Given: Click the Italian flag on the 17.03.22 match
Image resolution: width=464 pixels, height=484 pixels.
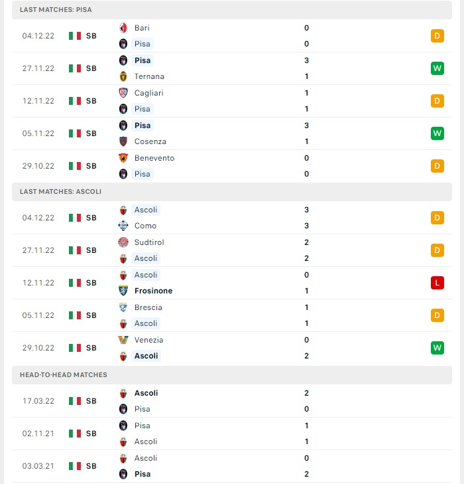Looking at the screenshot, I should click(75, 401).
